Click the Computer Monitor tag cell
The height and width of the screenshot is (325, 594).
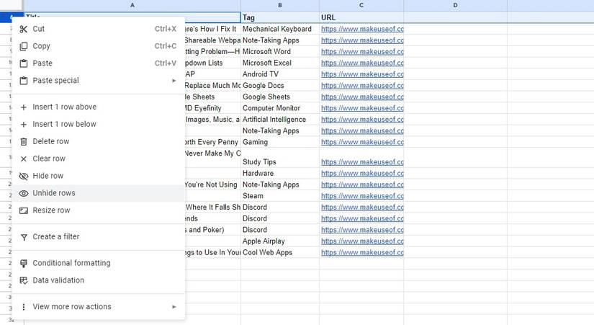tap(280, 108)
